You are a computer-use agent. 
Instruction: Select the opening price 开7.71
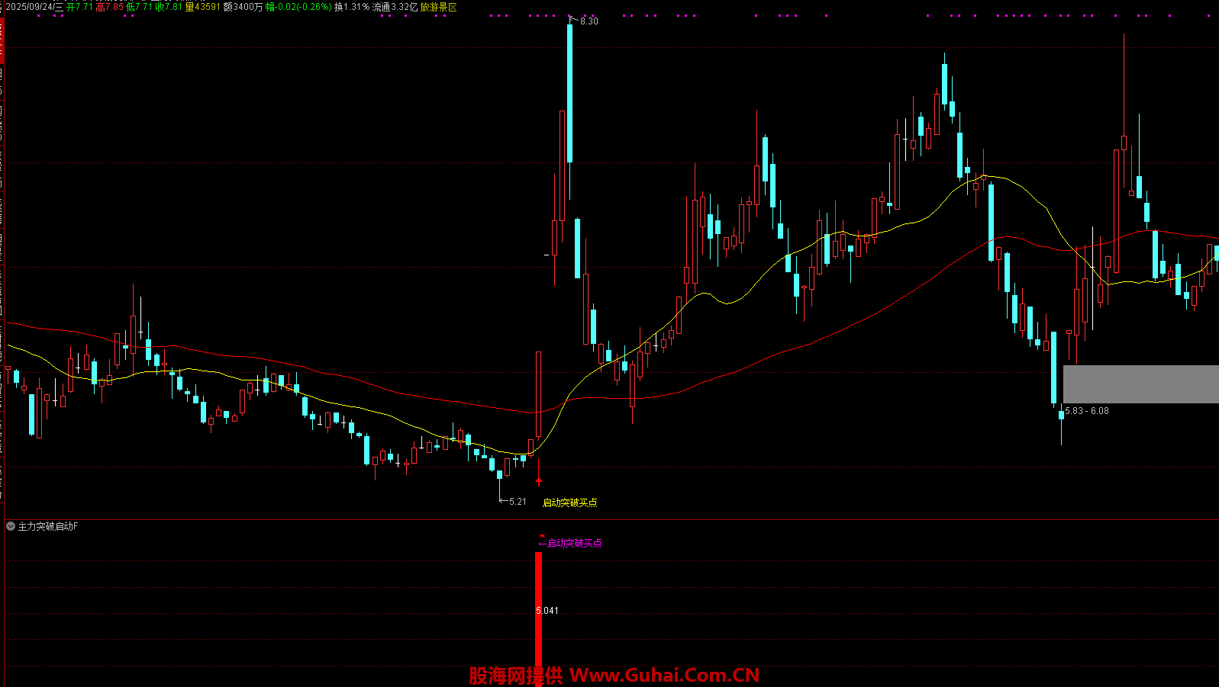[79, 7]
